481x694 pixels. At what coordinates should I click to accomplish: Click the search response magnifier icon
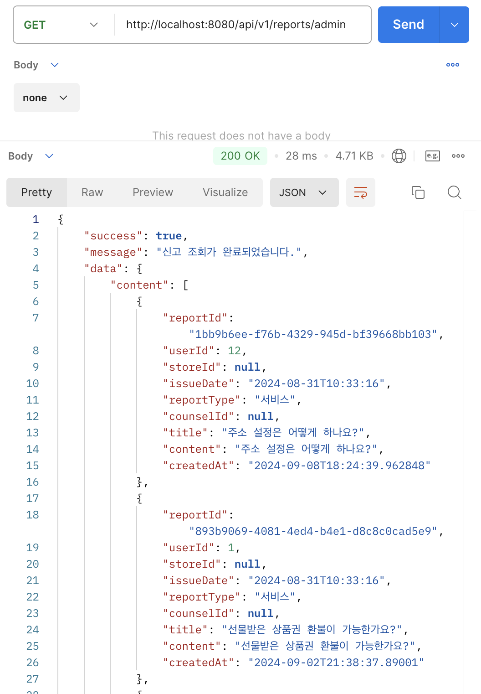[x=454, y=192]
